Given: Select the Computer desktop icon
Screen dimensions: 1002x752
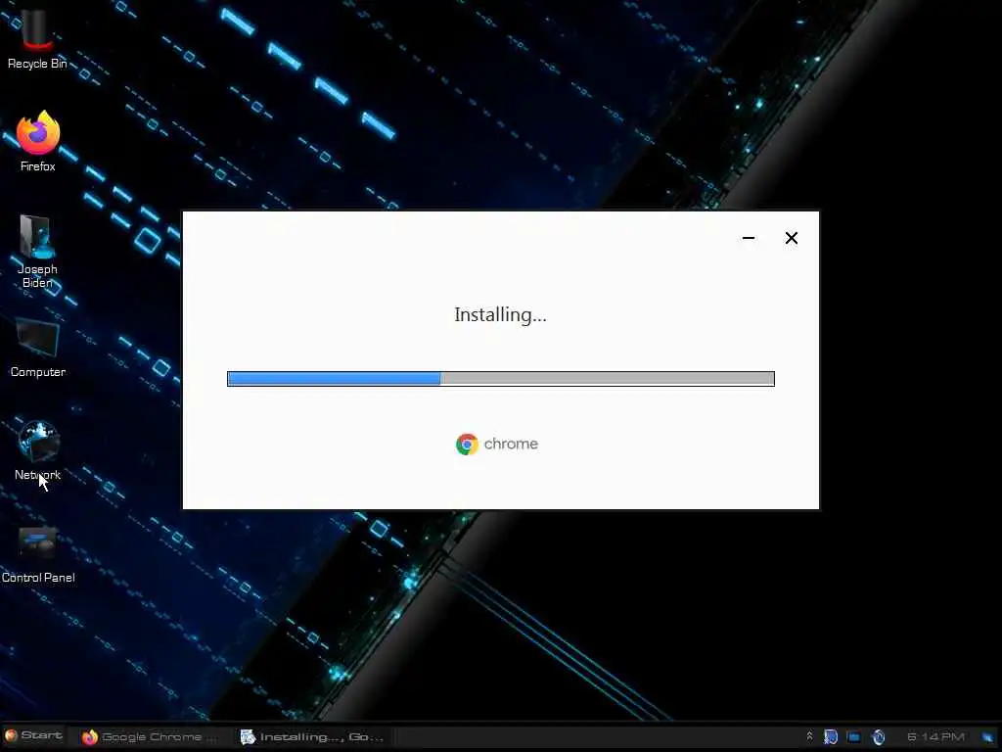Looking at the screenshot, I should click(x=38, y=348).
